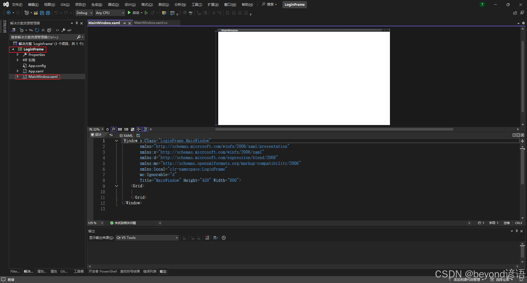Image resolution: width=527 pixels, height=283 pixels.
Task: Open the 开发者 PowerShell tab
Action: [x=103, y=271]
